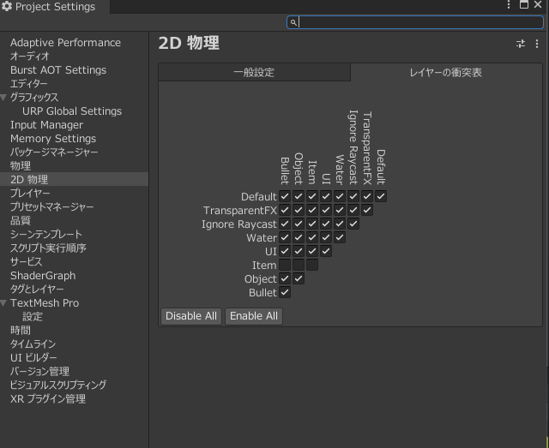Open プレイヤー settings
Screen dimensions: 549x448
pos(30,194)
